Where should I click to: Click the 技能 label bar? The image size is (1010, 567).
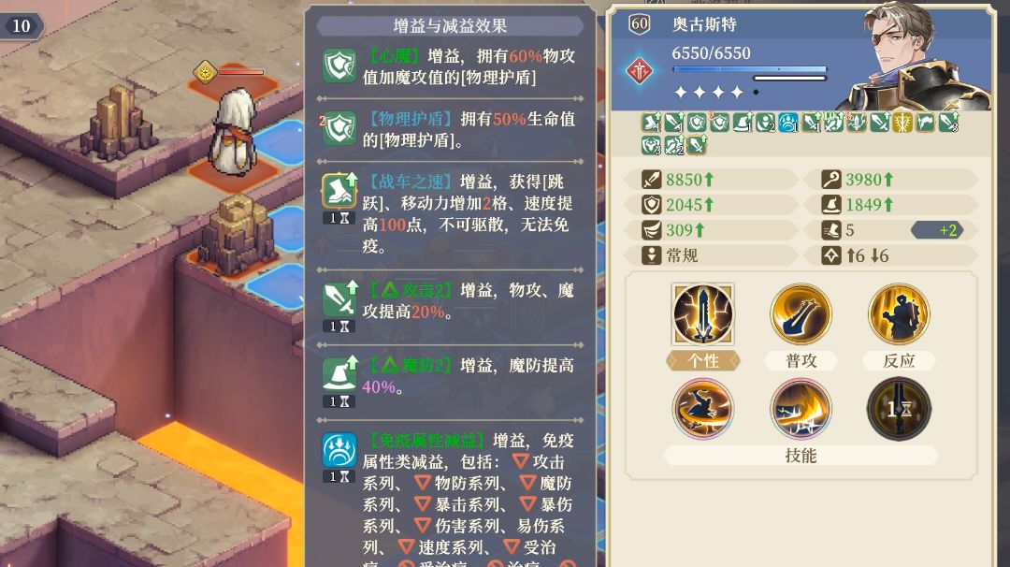(x=801, y=456)
